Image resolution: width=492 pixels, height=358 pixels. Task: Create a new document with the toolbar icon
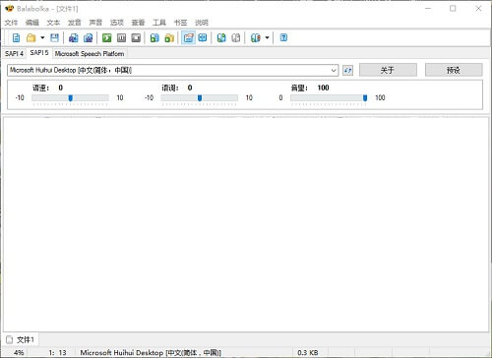(x=16, y=37)
